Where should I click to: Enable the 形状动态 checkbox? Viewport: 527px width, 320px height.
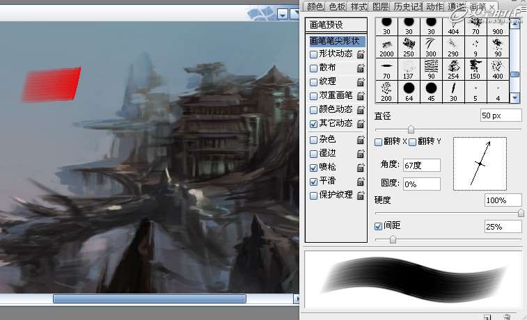[313, 54]
